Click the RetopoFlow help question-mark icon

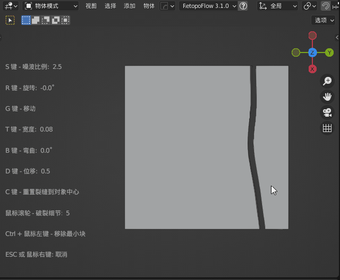(x=243, y=6)
